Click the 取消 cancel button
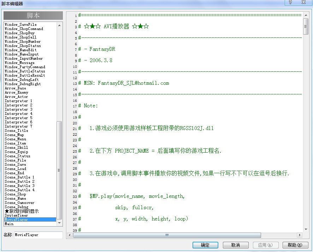This screenshot has height=252, width=313. (x=236, y=245)
